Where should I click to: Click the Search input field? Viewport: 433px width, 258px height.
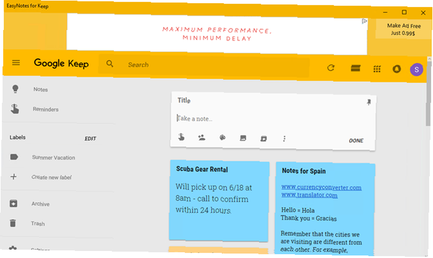204,65
